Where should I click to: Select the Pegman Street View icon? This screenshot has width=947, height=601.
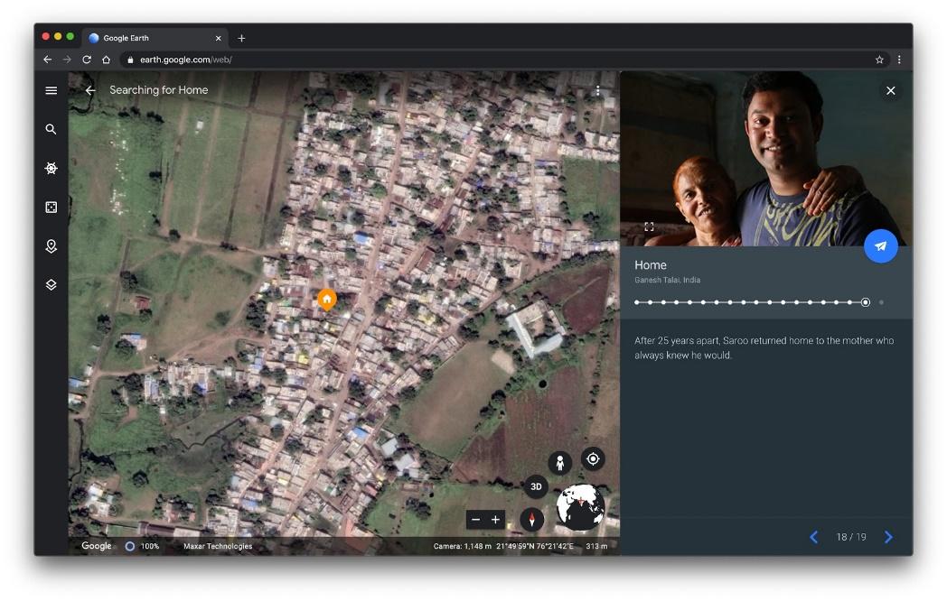pyautogui.click(x=560, y=463)
